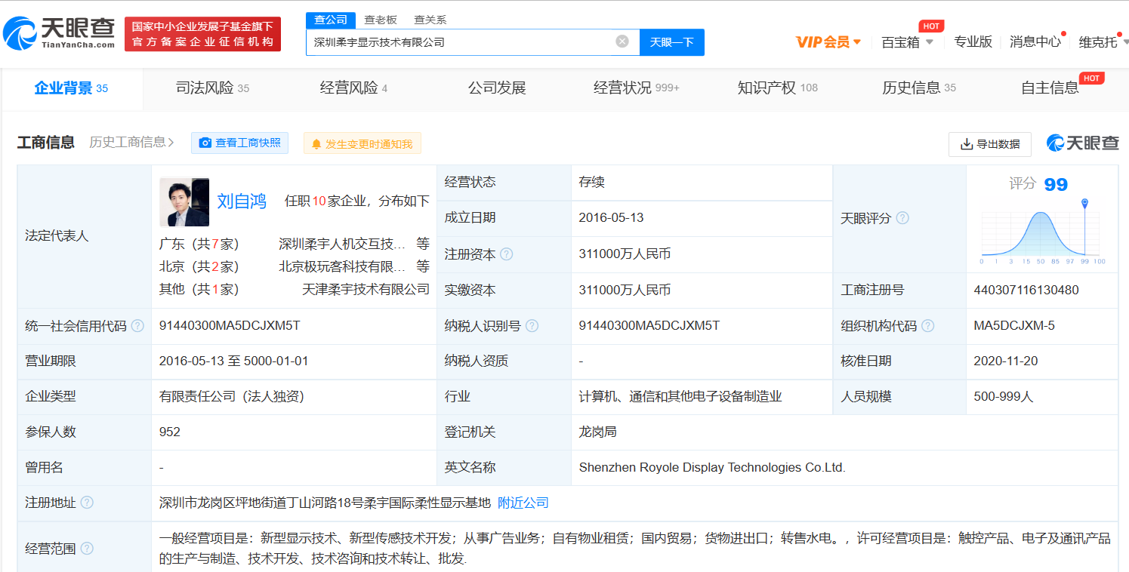This screenshot has width=1129, height=572.
Task: Click the score marker pin on chart
Action: point(1084,204)
